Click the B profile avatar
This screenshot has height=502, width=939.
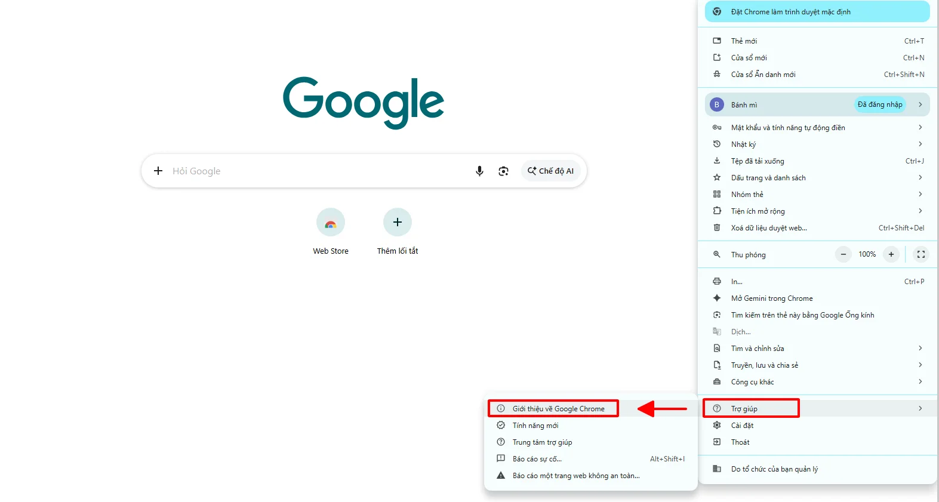coord(717,104)
